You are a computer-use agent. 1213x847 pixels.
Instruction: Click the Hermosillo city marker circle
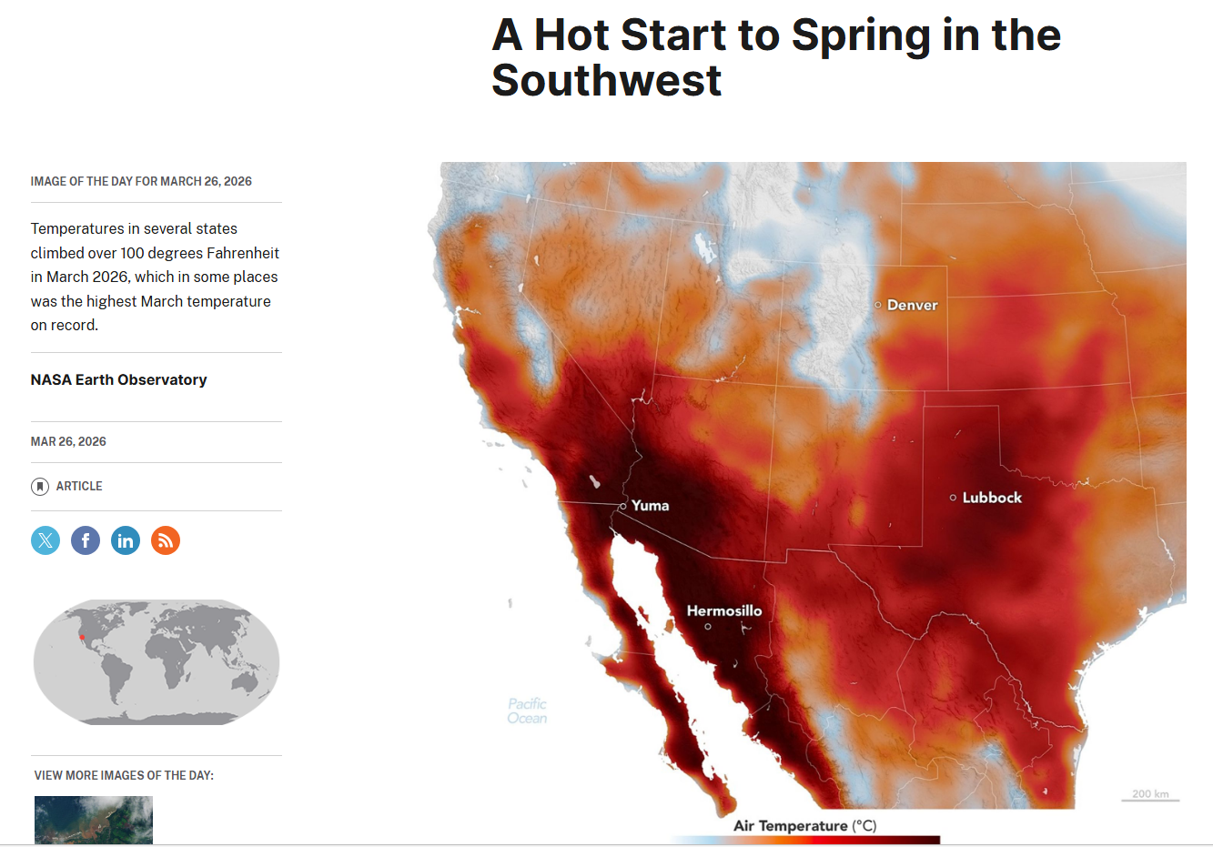[x=708, y=626]
